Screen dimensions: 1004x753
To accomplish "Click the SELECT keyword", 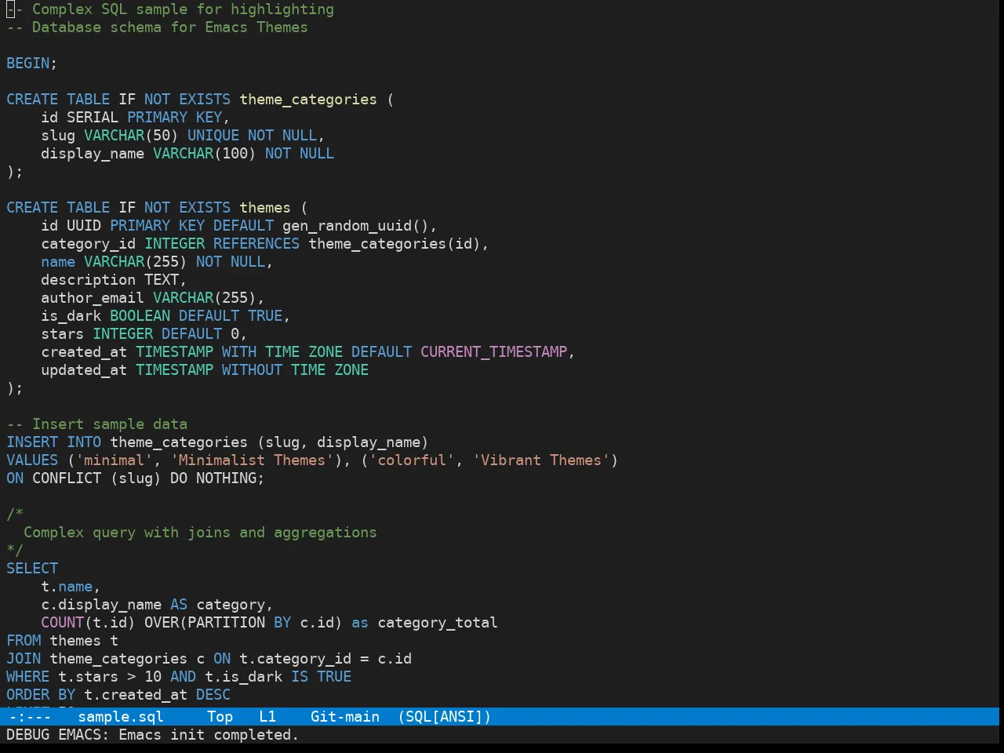I will [32, 569].
